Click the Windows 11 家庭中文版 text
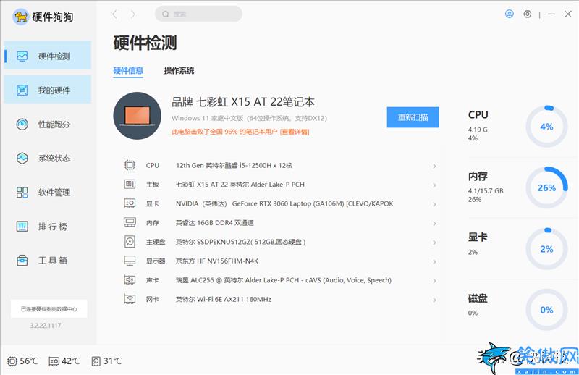Image resolution: width=579 pixels, height=375 pixels. 249,118
